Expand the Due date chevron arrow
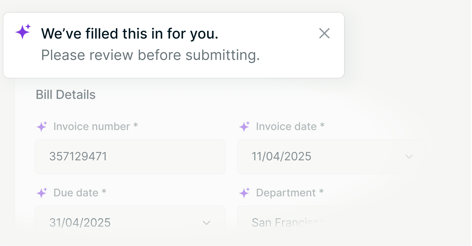472x246 pixels. click(206, 223)
